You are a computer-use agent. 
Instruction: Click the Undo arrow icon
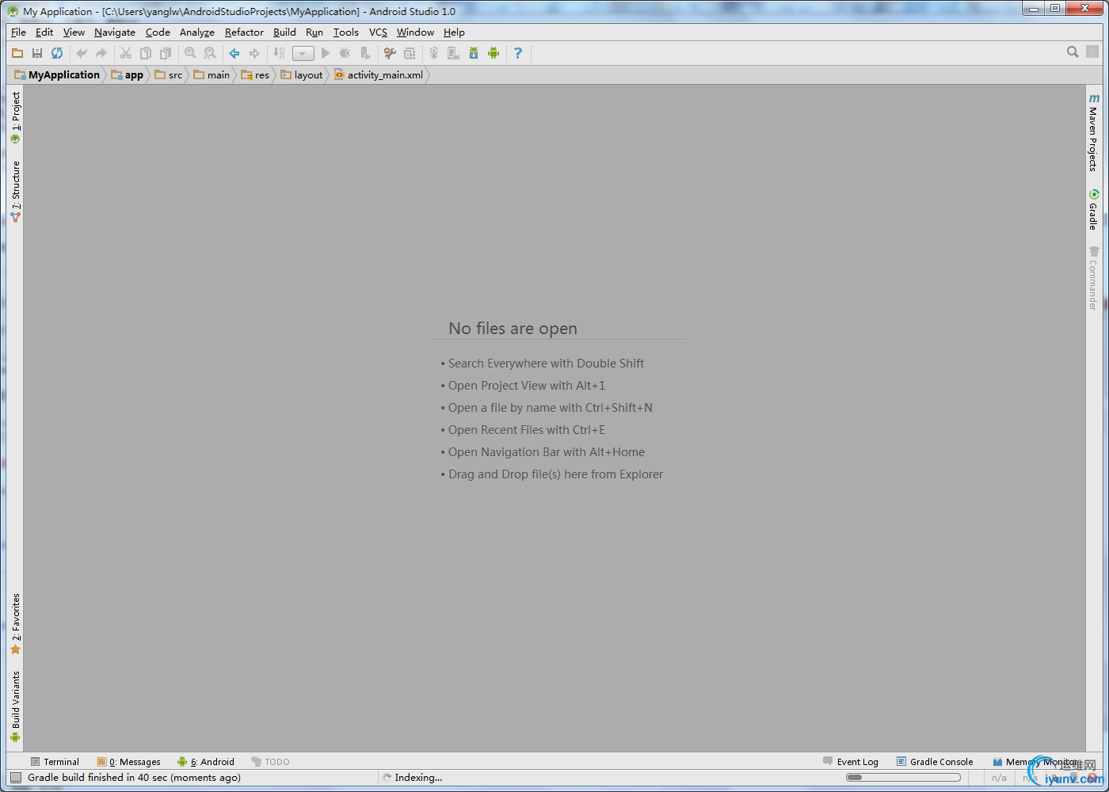pos(82,53)
